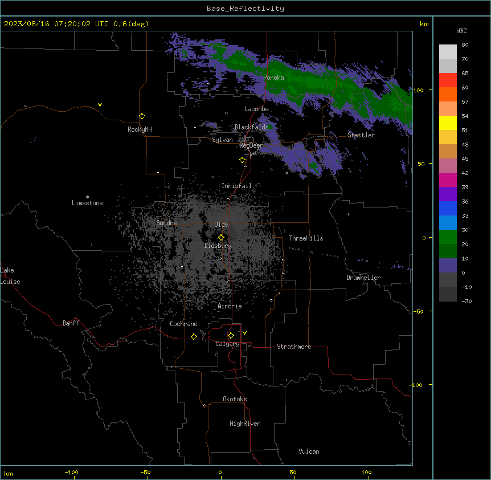Screen dimensions: 491x480
Task: Click the yellow diamond marker near RockyMH
Action: pos(142,116)
